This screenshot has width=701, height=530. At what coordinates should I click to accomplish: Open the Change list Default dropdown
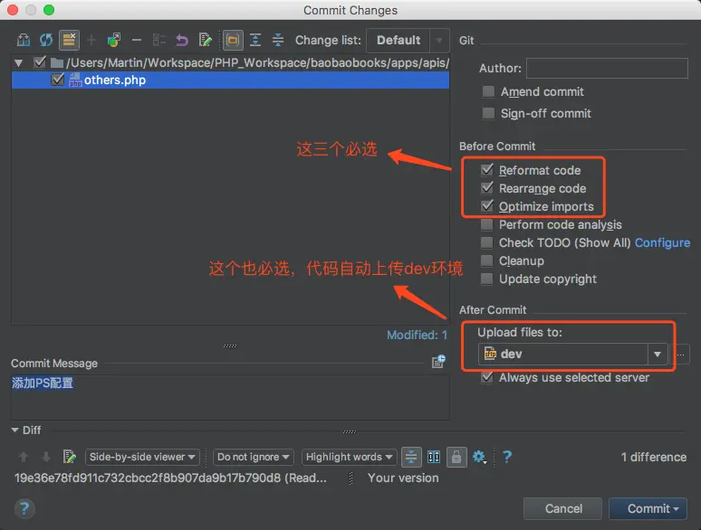(408, 40)
